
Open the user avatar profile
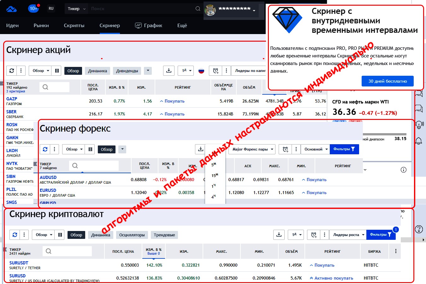coord(210,10)
